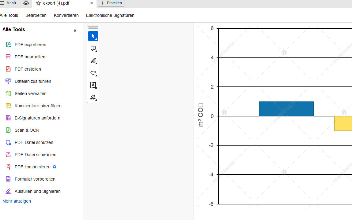Select the highlighter pen tool

point(93,61)
